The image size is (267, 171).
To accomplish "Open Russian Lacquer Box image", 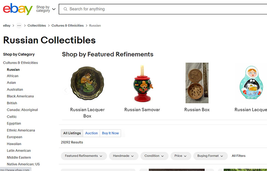I will 87,83.
